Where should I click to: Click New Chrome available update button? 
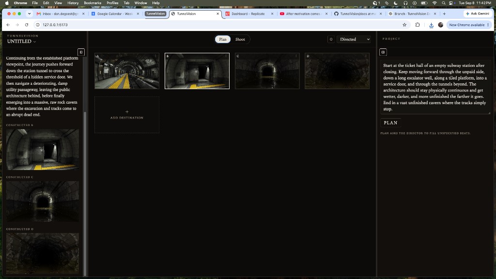coord(469,25)
